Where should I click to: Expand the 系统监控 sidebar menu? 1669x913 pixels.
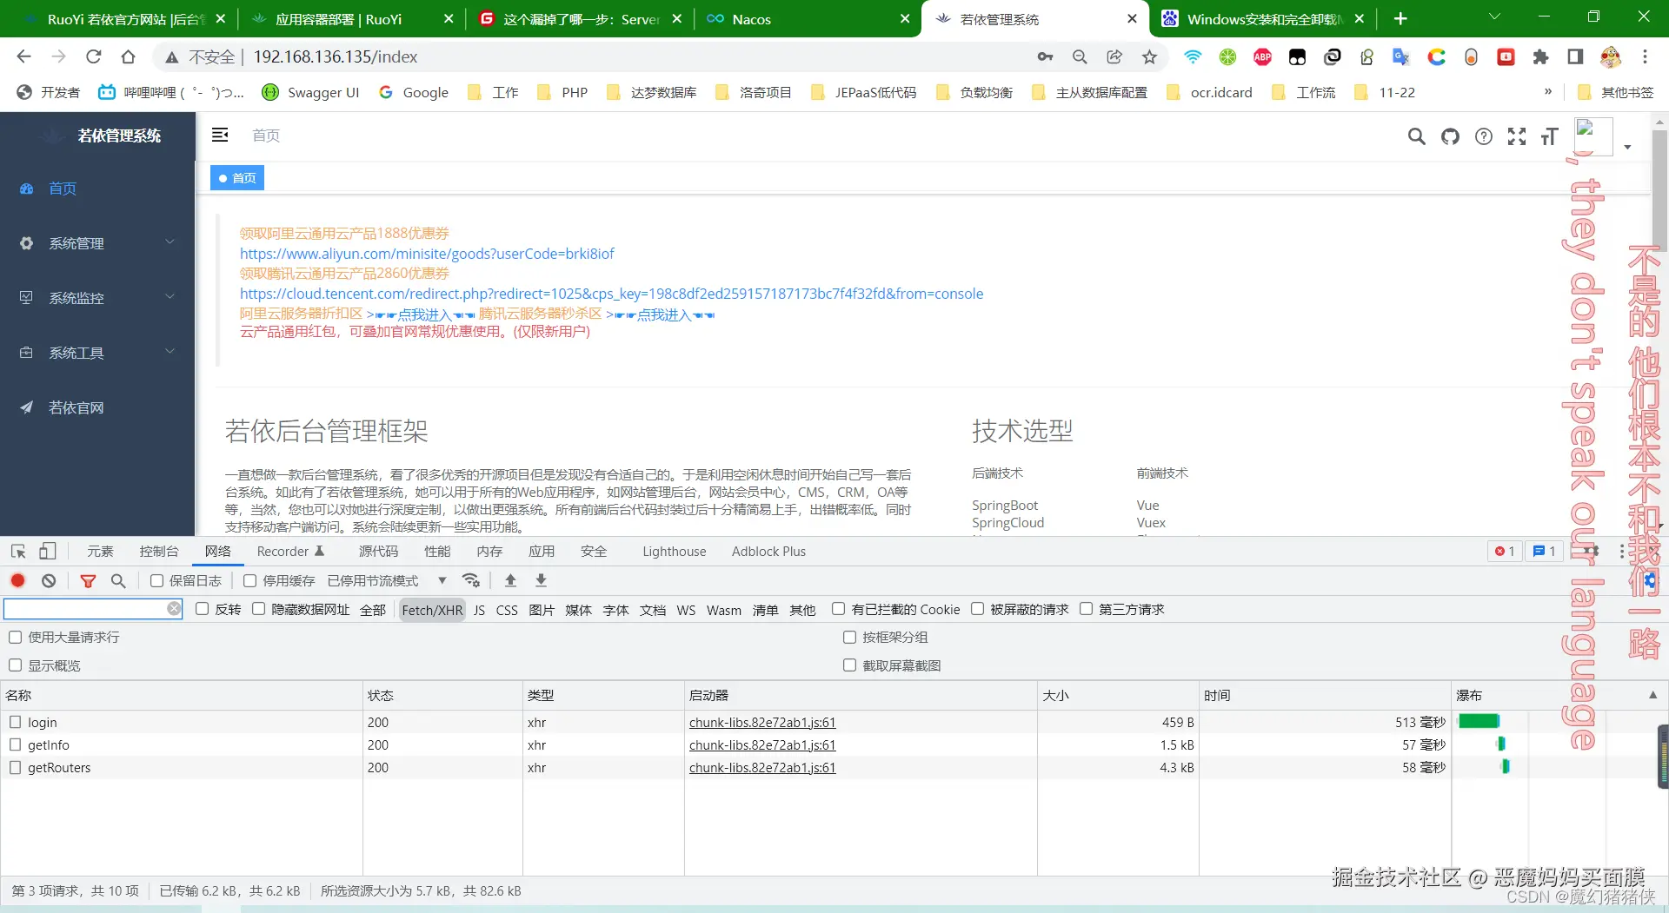[97, 298]
